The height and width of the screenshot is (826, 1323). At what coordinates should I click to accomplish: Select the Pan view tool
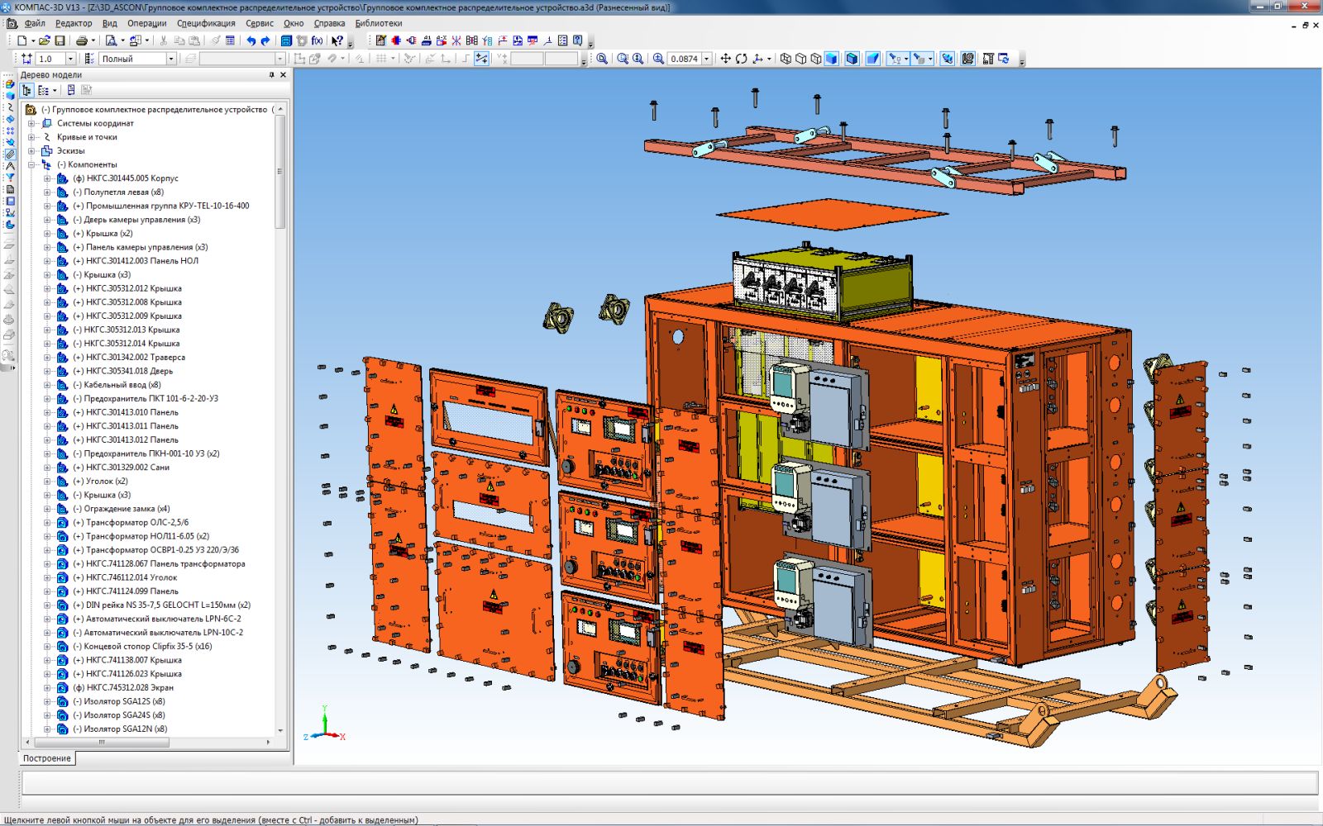pos(725,59)
